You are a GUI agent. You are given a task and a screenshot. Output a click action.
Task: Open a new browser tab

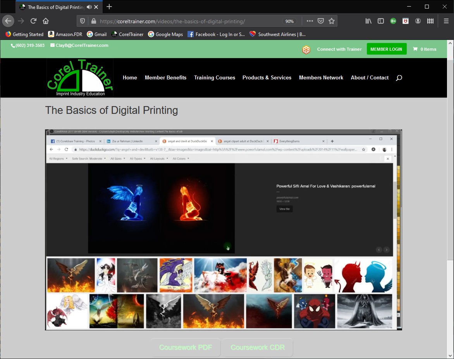click(109, 7)
